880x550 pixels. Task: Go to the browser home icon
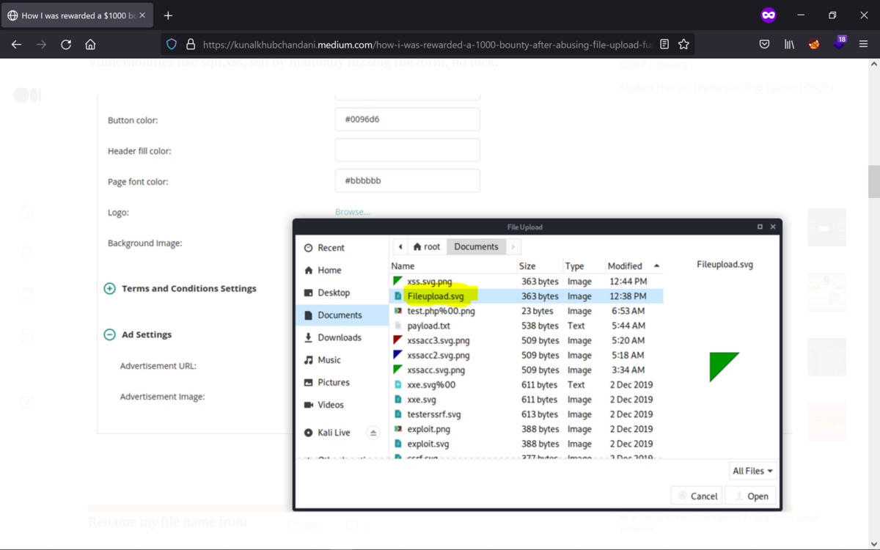coord(90,45)
